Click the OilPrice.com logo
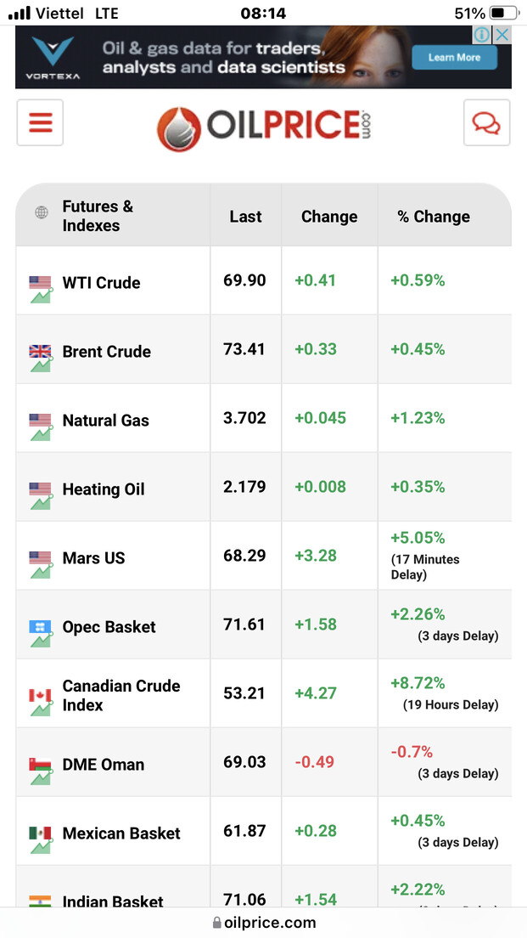 (x=264, y=126)
